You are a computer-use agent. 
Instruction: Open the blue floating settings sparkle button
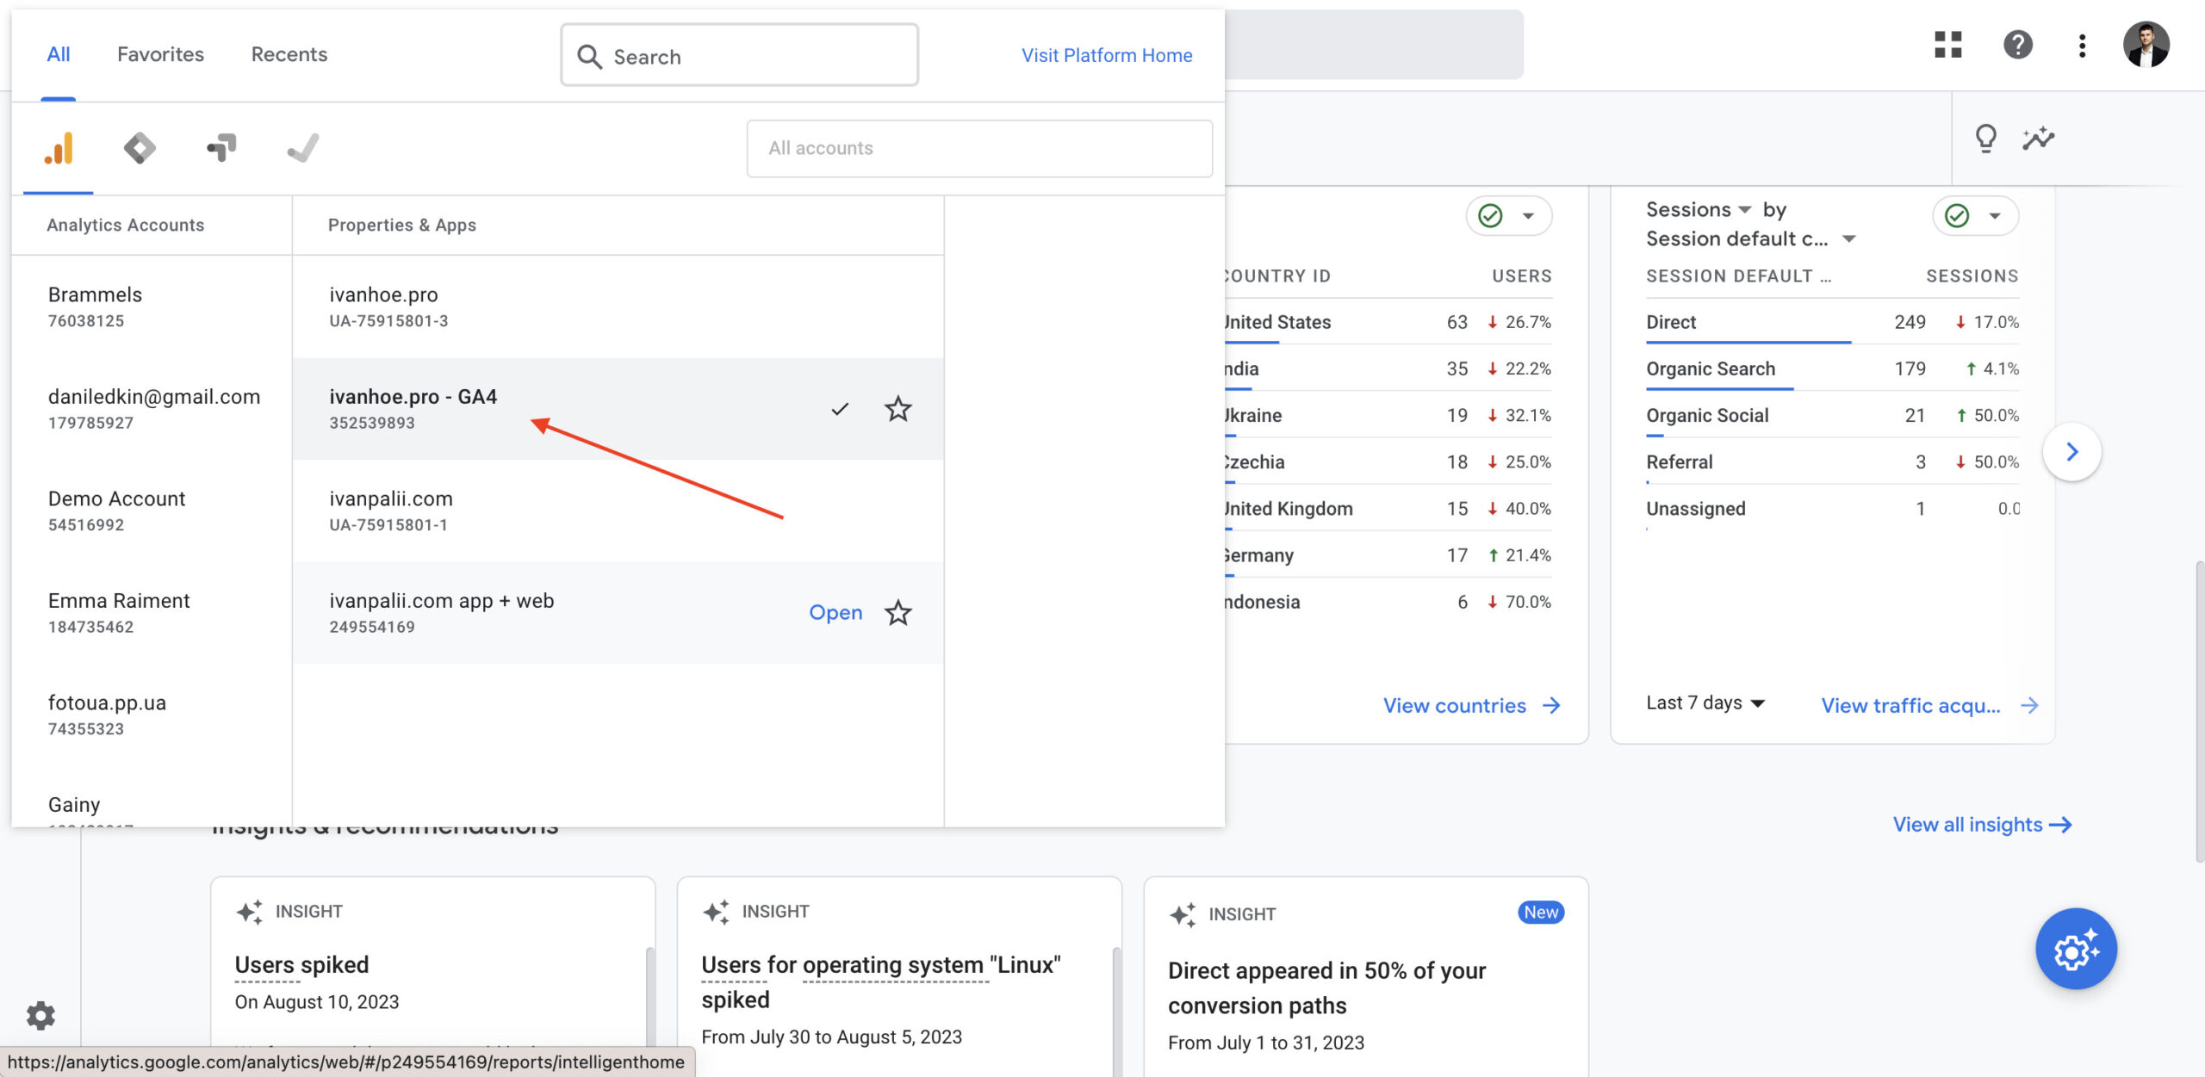pyautogui.click(x=2076, y=950)
